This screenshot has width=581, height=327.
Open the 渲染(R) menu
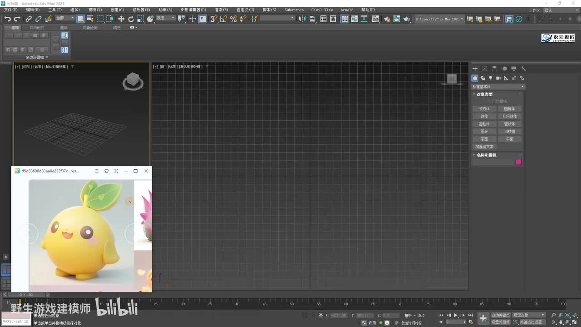point(221,10)
